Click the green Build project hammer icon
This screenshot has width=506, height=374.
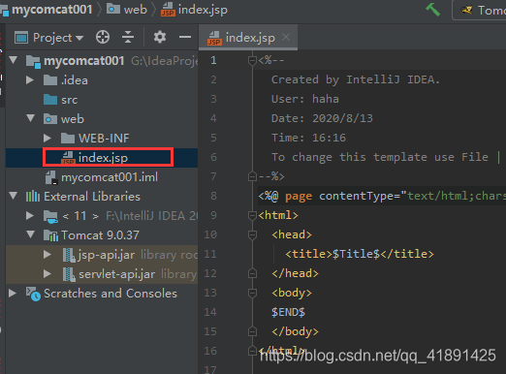coord(433,10)
